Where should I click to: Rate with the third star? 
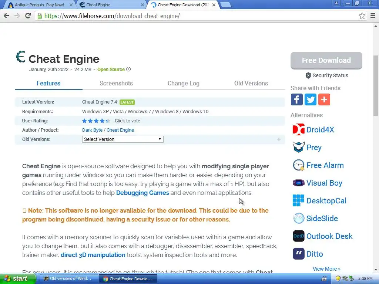tap(96, 121)
